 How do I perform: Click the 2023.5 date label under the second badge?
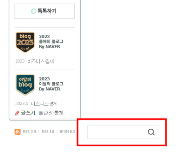click(22, 104)
